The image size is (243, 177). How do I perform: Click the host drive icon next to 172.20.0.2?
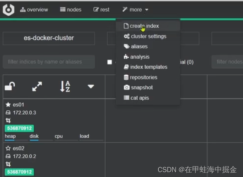8,156
